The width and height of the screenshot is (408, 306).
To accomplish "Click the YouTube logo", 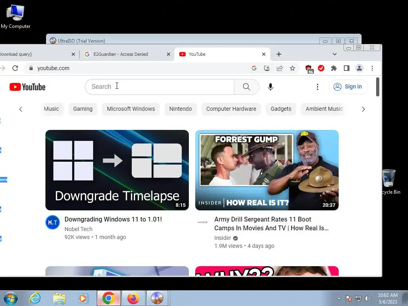I will pyautogui.click(x=27, y=87).
